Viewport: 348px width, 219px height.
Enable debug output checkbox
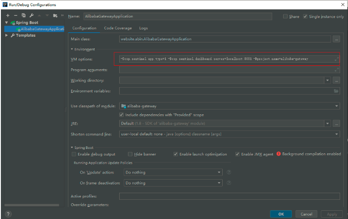tap(74, 154)
